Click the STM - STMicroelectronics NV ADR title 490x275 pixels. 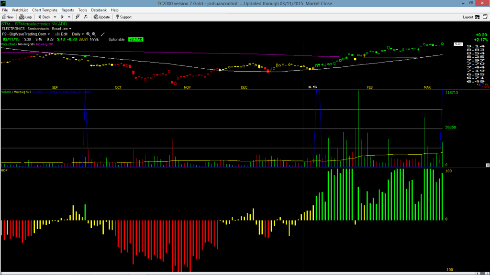[x=34, y=24]
